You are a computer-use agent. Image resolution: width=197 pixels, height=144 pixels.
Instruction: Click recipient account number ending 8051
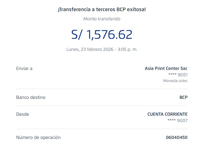178,75
